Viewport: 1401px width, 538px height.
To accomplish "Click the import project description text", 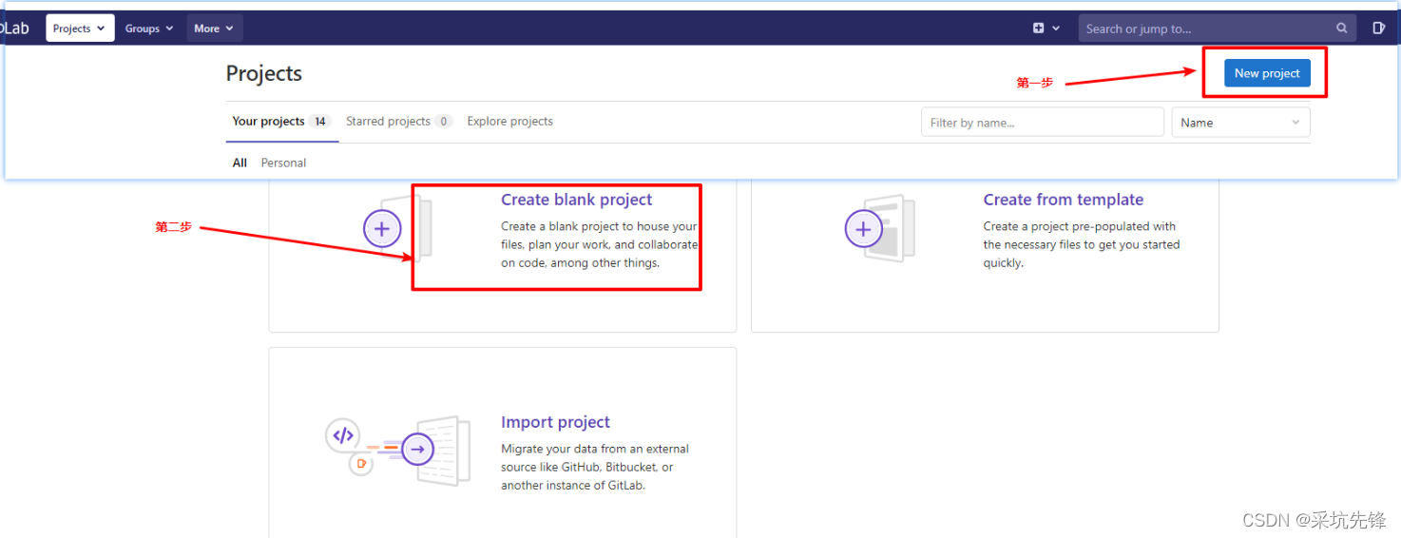I will pos(595,467).
